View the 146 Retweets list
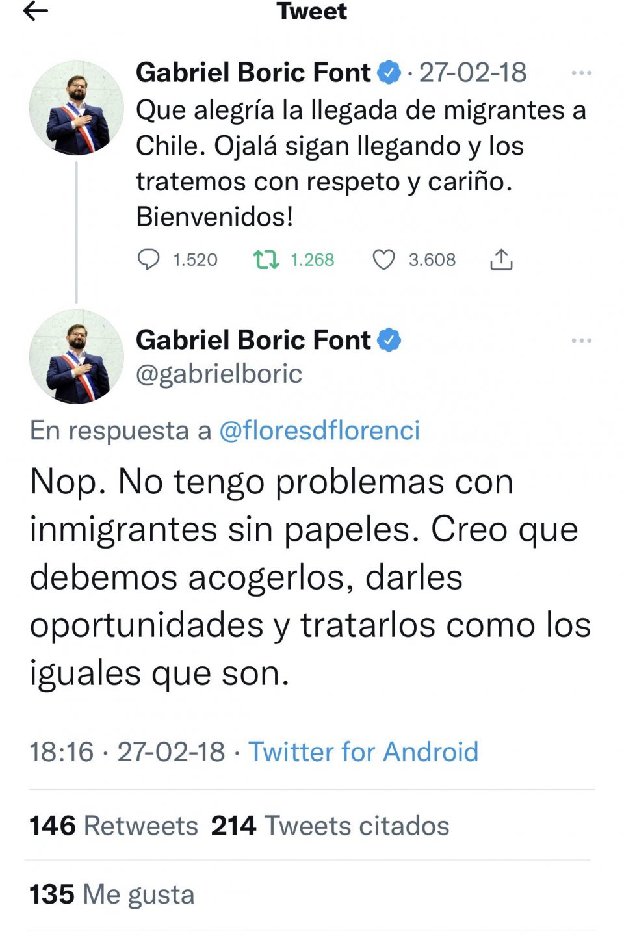This screenshot has height=936, width=624. coord(114,825)
